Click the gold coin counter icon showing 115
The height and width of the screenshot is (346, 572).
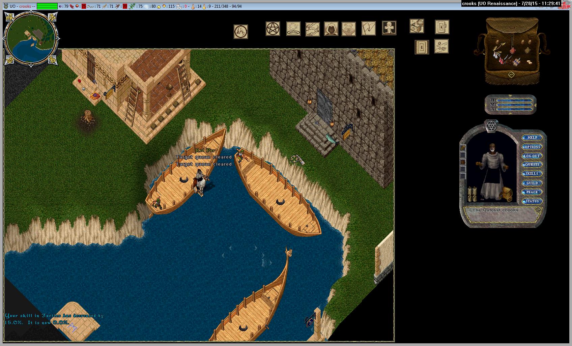click(164, 6)
